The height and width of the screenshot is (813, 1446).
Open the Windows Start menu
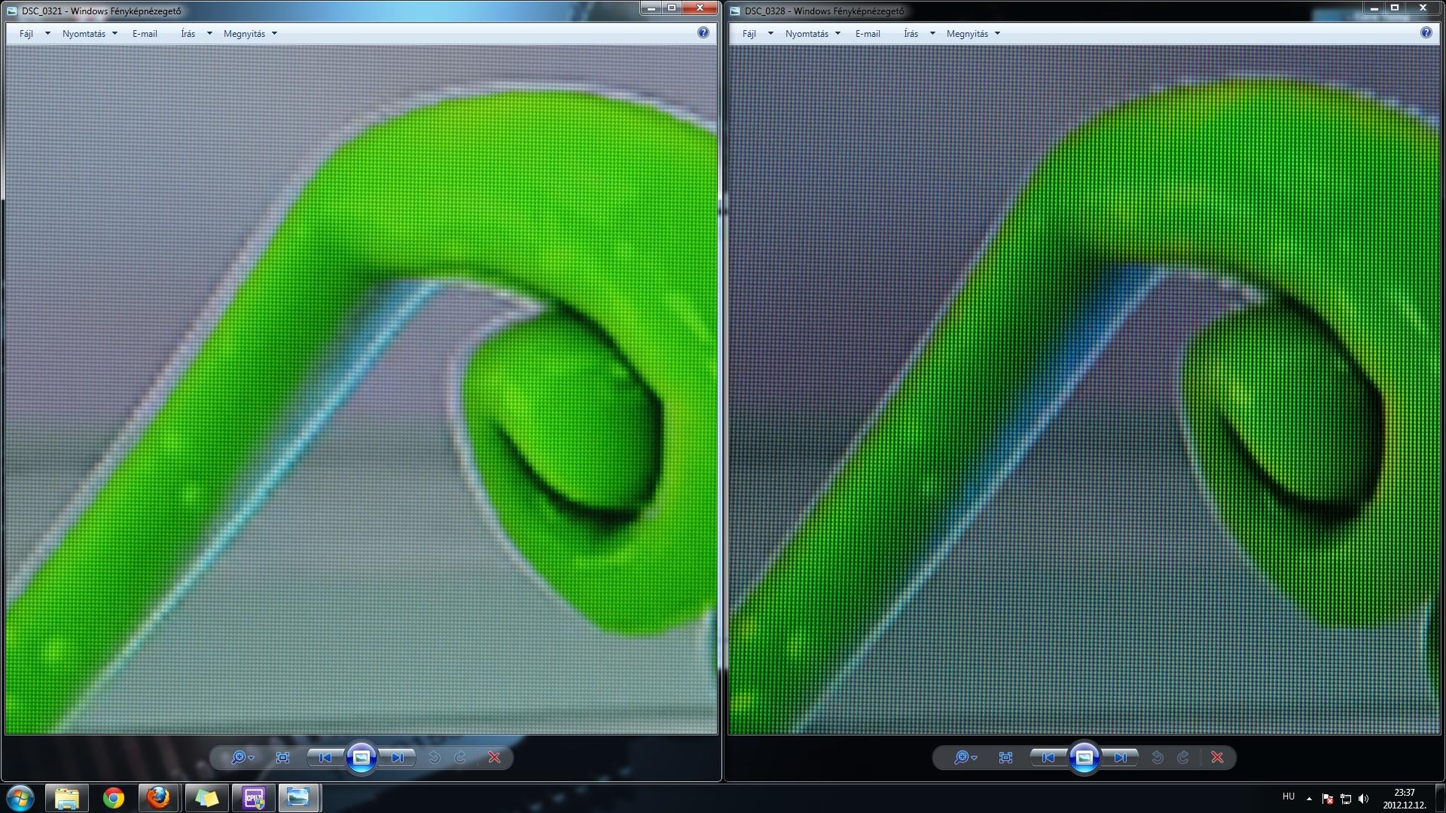[x=20, y=798]
